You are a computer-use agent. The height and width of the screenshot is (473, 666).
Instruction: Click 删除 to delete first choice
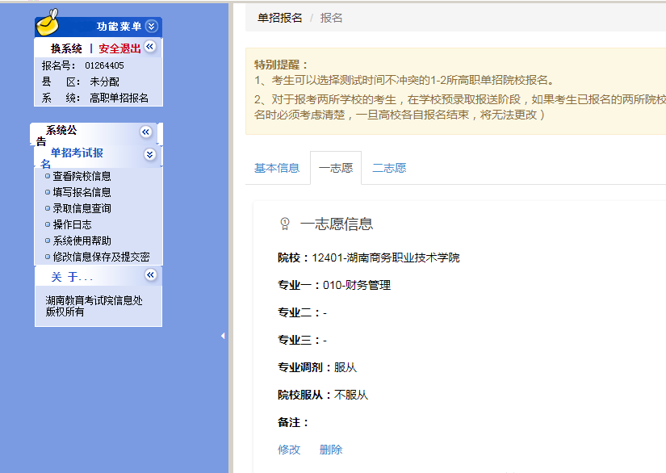click(x=331, y=450)
